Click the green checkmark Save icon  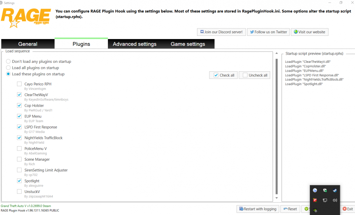point(306,209)
